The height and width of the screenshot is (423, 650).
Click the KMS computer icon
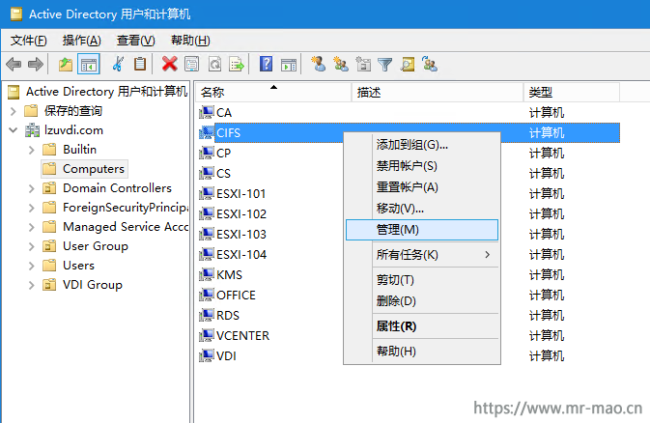pyautogui.click(x=206, y=274)
